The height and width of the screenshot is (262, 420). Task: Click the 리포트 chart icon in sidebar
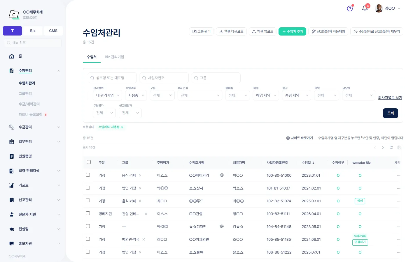coord(12,185)
